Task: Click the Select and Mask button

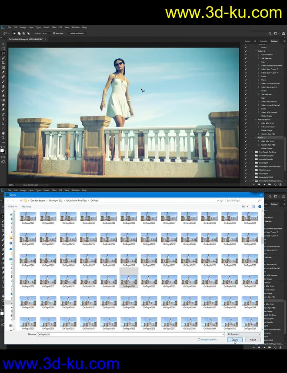Action: click(x=78, y=33)
